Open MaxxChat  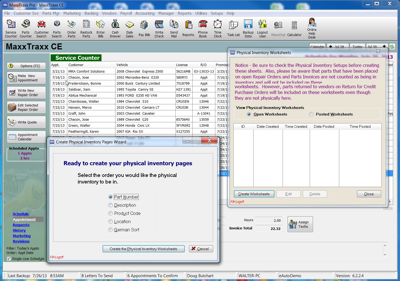point(279,28)
